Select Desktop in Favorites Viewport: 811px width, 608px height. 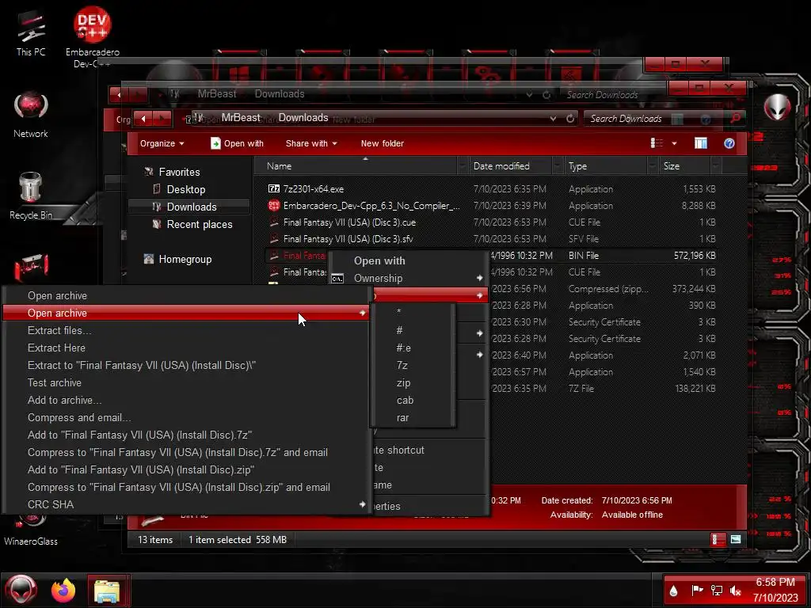click(x=185, y=189)
